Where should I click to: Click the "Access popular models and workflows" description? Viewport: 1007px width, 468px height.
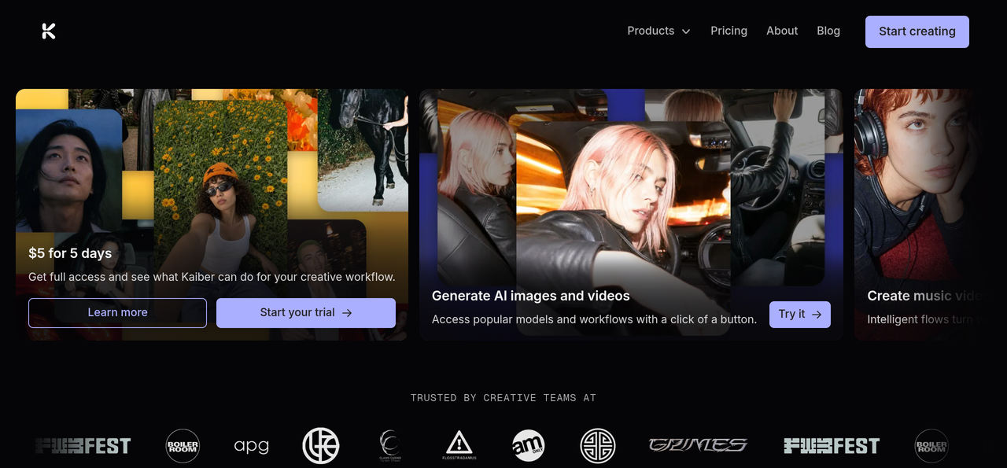[x=594, y=319]
